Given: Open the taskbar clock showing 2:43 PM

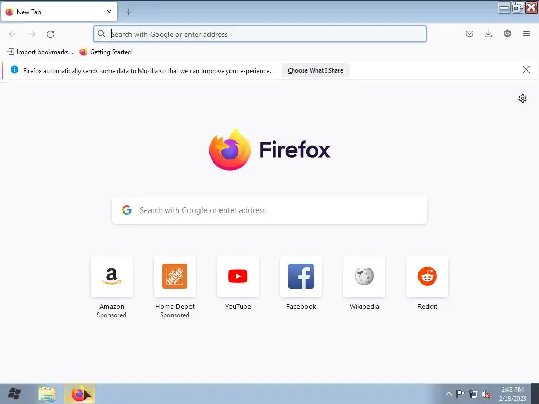Looking at the screenshot, I should point(512,394).
